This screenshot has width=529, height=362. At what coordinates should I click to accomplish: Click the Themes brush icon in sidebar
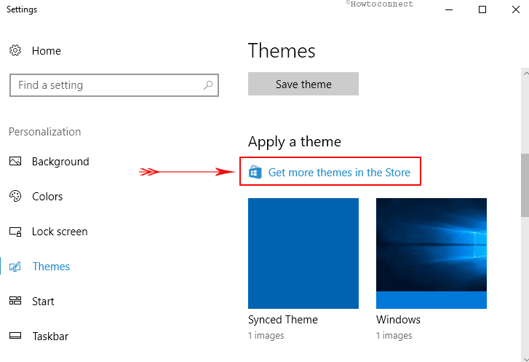tap(15, 267)
